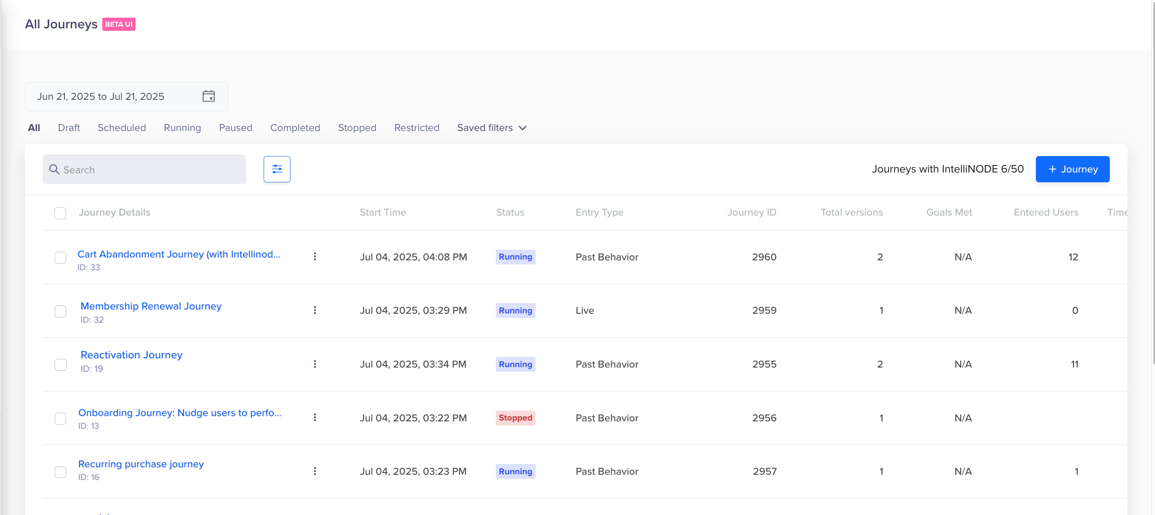Open the Cart Abandonment Journey link
This screenshot has height=515, width=1155.
click(178, 254)
